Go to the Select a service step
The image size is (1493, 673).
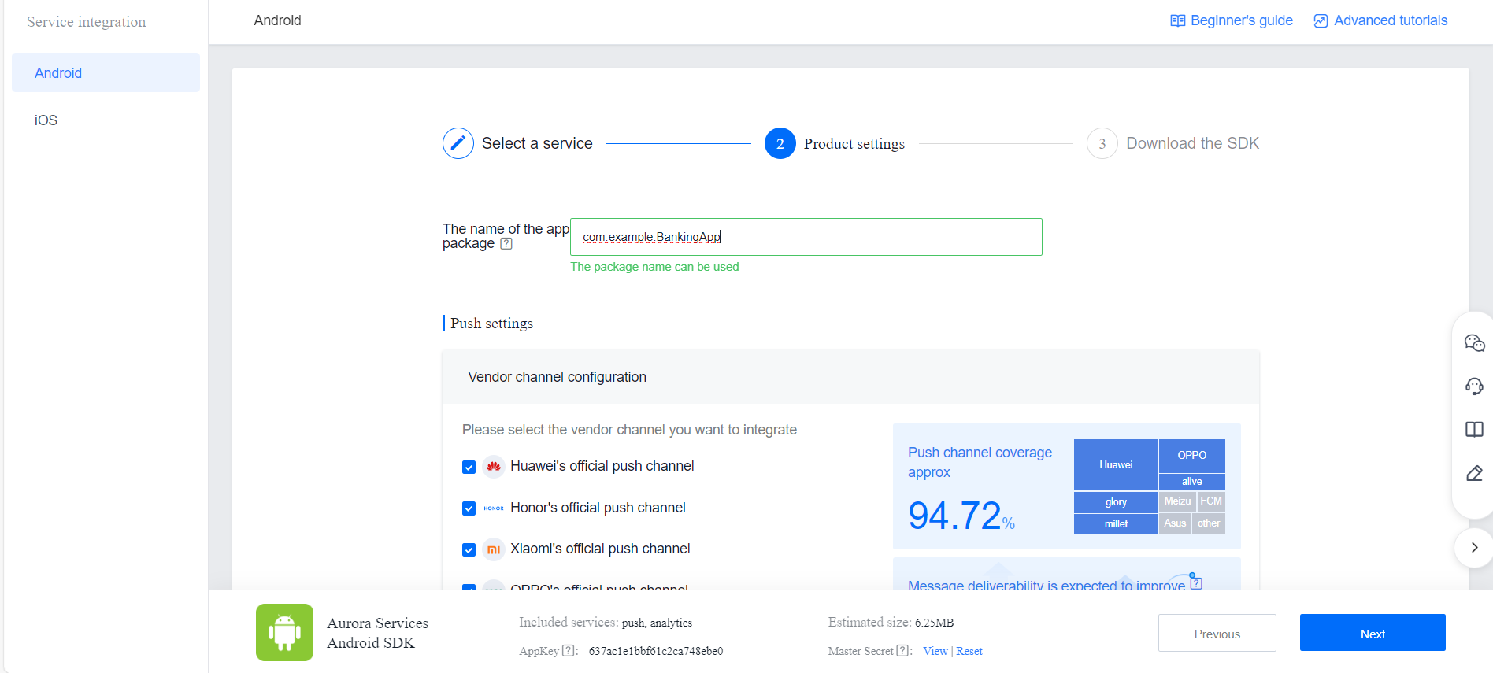pyautogui.click(x=537, y=143)
